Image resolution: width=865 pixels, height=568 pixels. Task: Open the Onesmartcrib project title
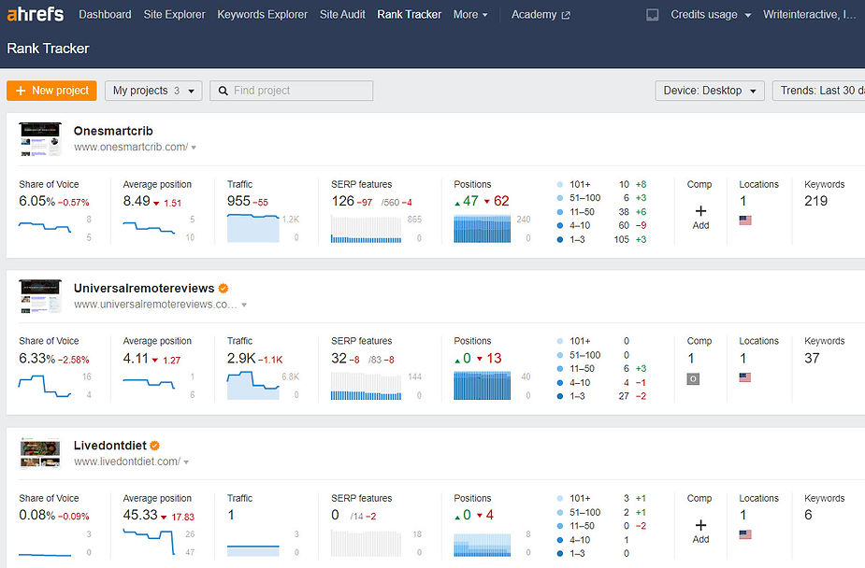click(x=113, y=131)
